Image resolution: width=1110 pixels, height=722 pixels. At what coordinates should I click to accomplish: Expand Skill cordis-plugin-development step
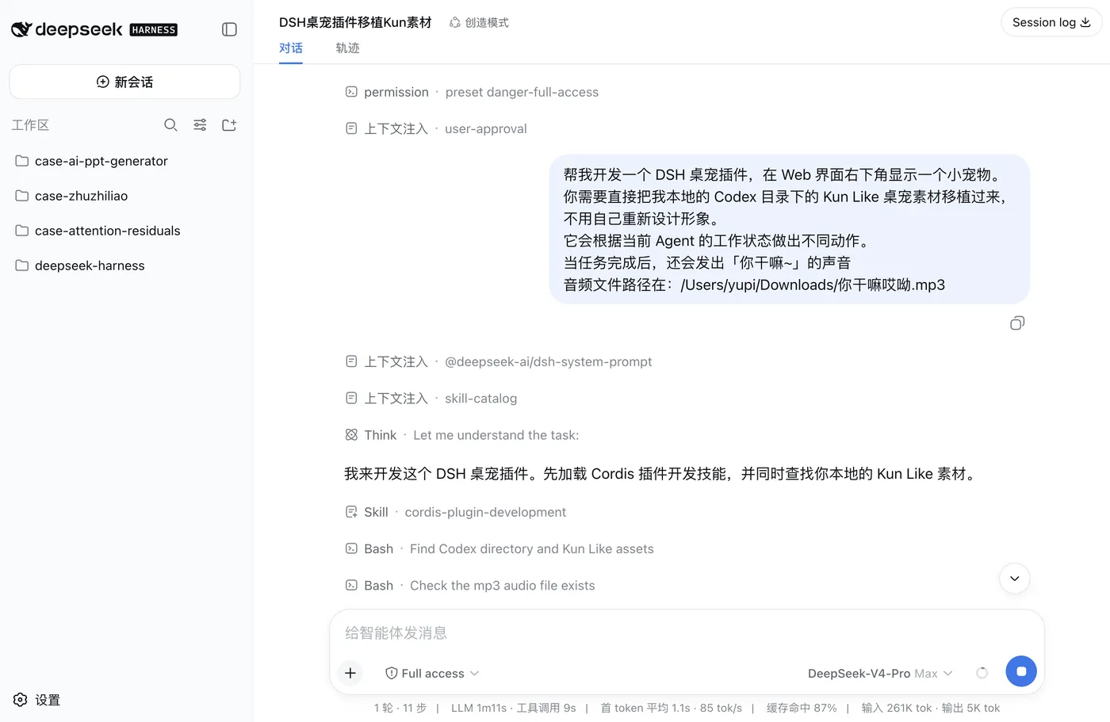pyautogui.click(x=456, y=512)
